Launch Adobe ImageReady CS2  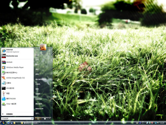[17, 78]
